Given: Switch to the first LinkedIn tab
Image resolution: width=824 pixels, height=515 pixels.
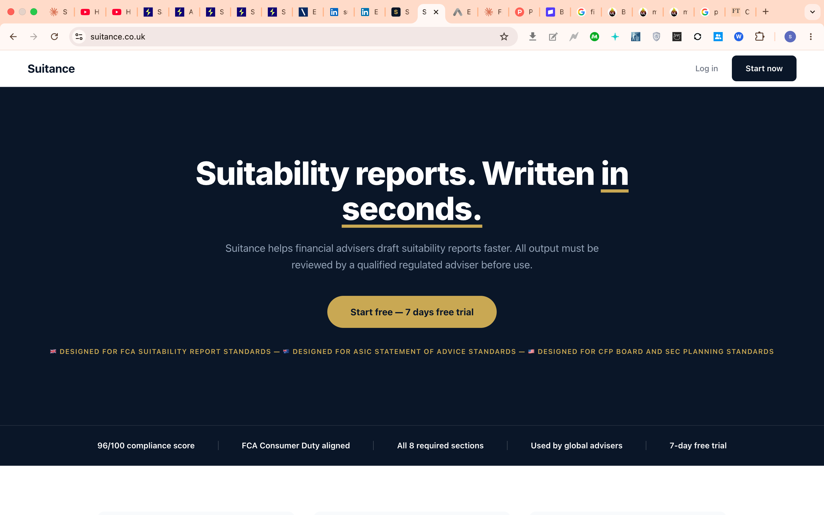Looking at the screenshot, I should (x=339, y=12).
